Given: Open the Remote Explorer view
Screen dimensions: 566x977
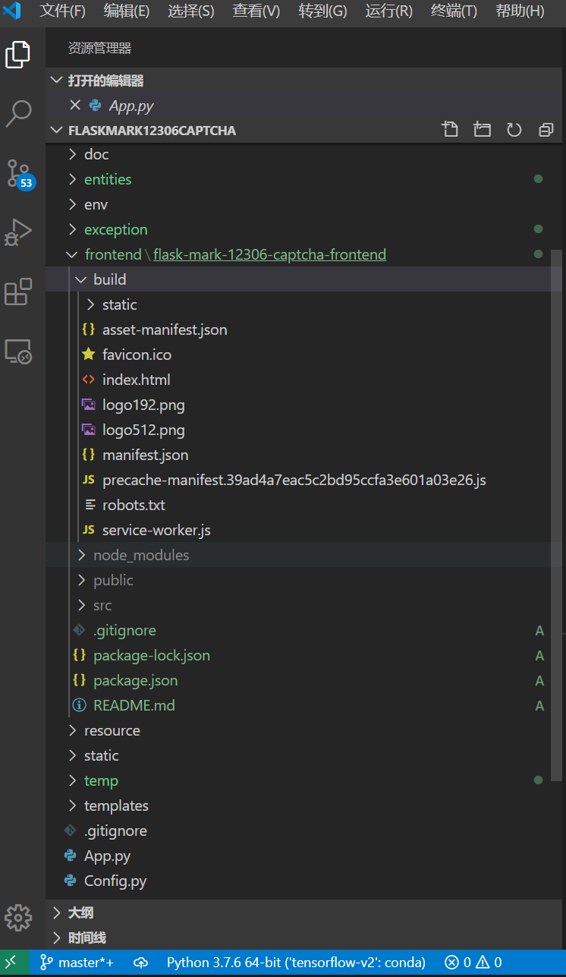Looking at the screenshot, I should tap(19, 351).
